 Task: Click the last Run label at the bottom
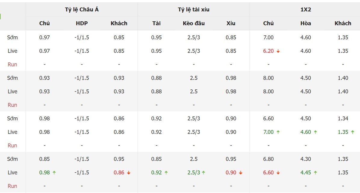tap(12, 186)
